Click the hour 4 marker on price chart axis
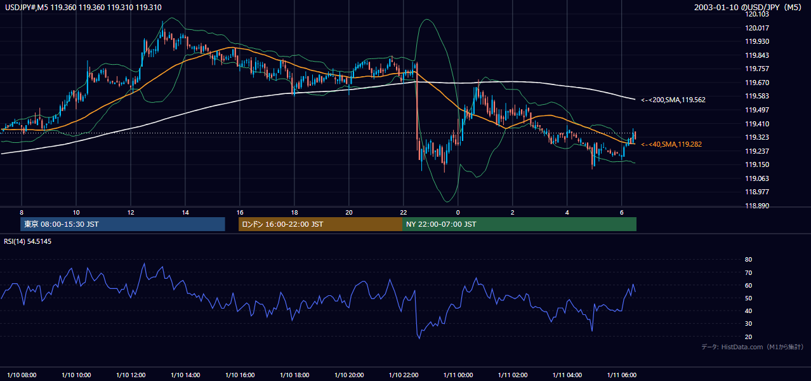811x381 pixels. point(567,212)
